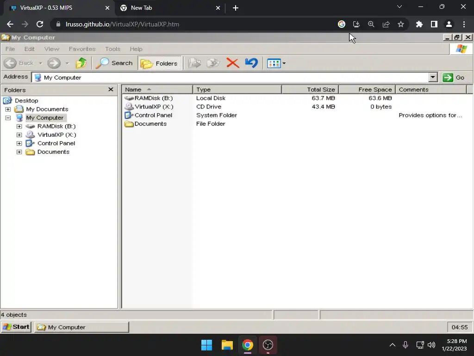
Task: Click the Move To toolbar icon
Action: click(x=195, y=63)
